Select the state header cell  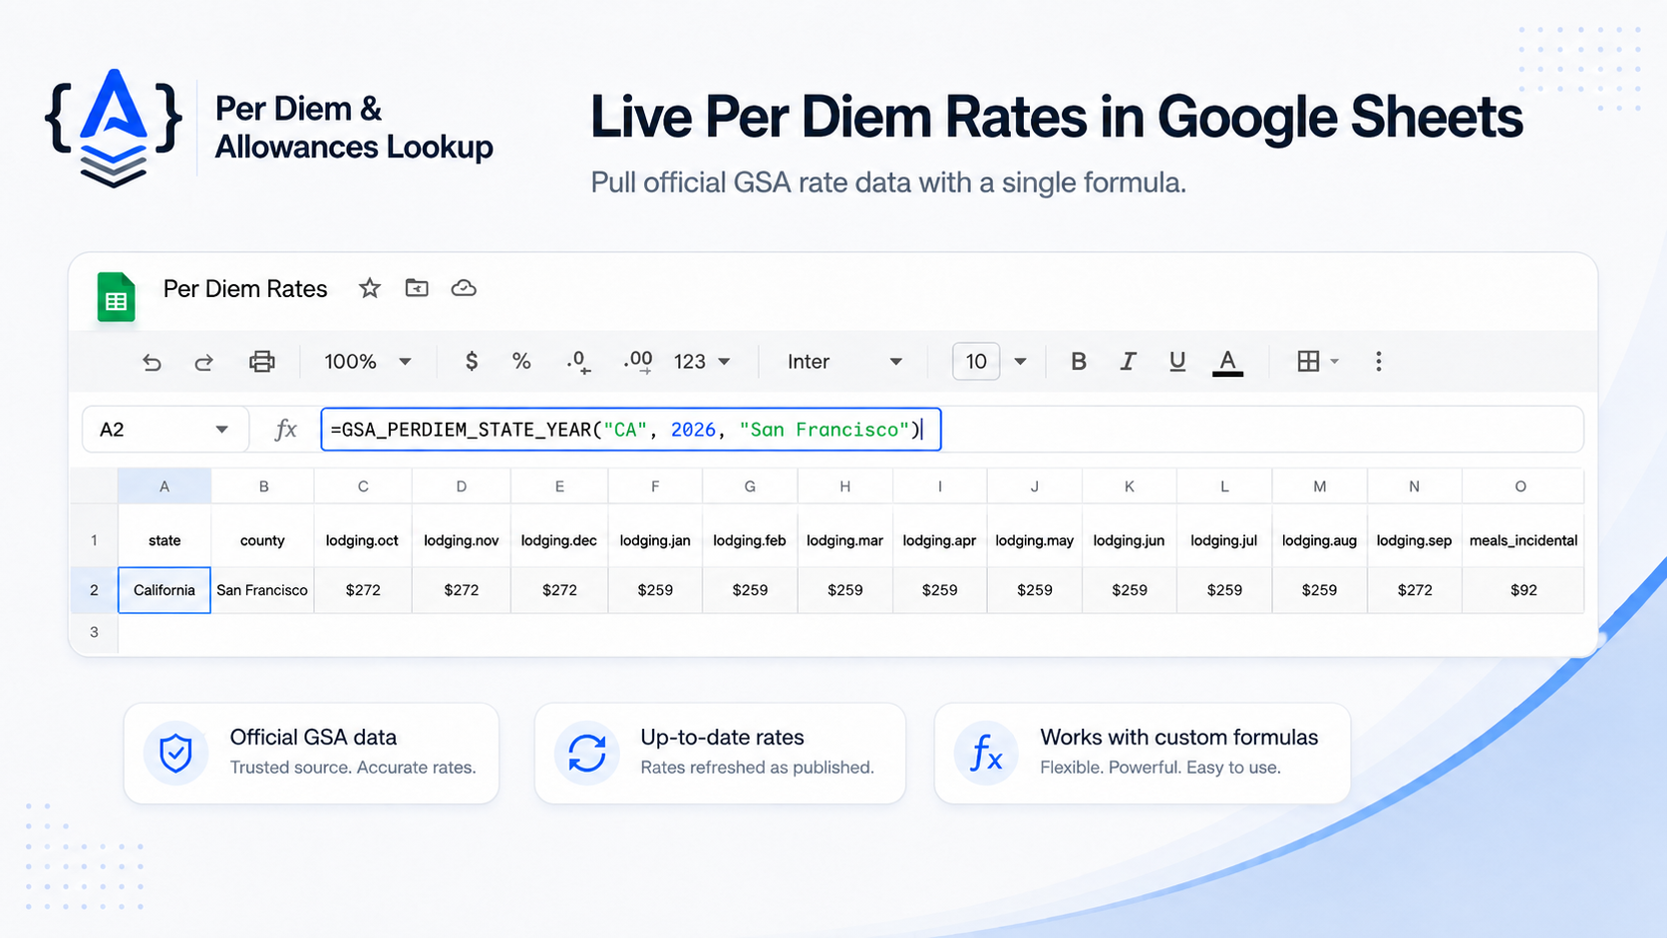tap(165, 540)
